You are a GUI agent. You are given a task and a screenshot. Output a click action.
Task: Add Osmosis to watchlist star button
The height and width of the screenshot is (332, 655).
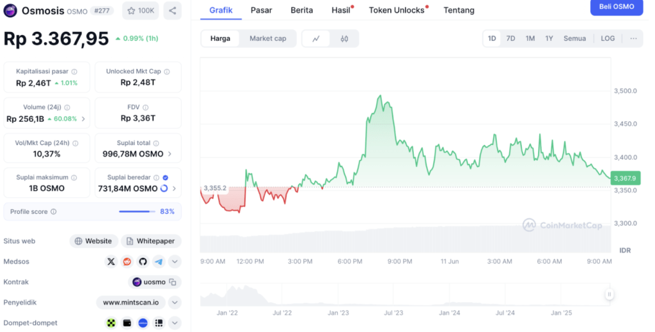[x=141, y=11]
